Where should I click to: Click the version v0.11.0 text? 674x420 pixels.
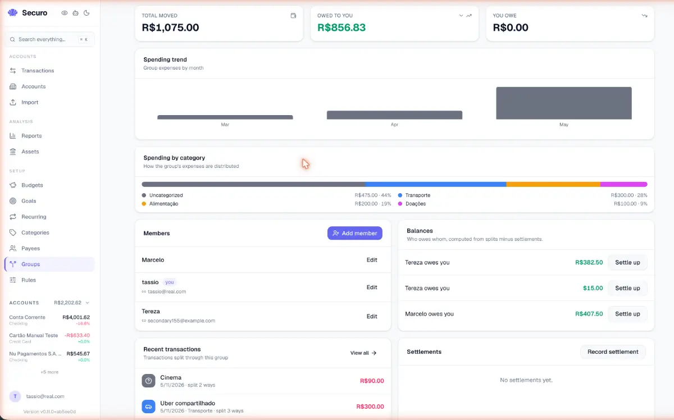pyautogui.click(x=49, y=412)
